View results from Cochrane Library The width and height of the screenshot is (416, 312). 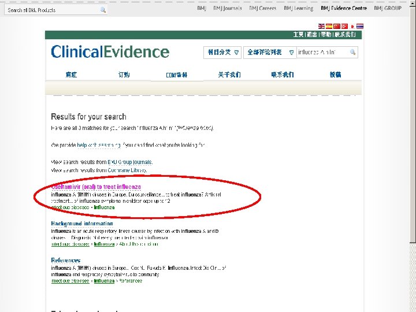pos(127,170)
